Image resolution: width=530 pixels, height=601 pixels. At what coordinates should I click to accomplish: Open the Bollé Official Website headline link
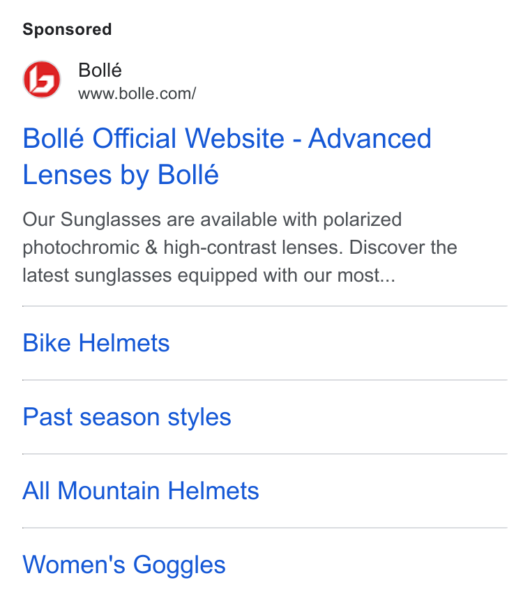227,156
